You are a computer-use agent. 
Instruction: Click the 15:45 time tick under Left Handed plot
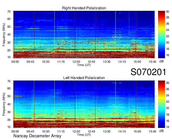click(153, 131)
